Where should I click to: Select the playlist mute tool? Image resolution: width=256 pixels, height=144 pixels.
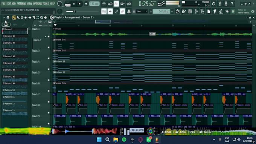[x=26, y=17]
